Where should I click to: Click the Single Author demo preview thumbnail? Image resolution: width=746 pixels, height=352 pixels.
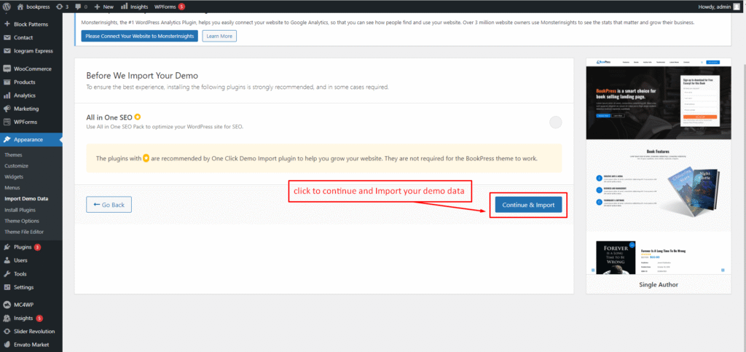click(659, 166)
